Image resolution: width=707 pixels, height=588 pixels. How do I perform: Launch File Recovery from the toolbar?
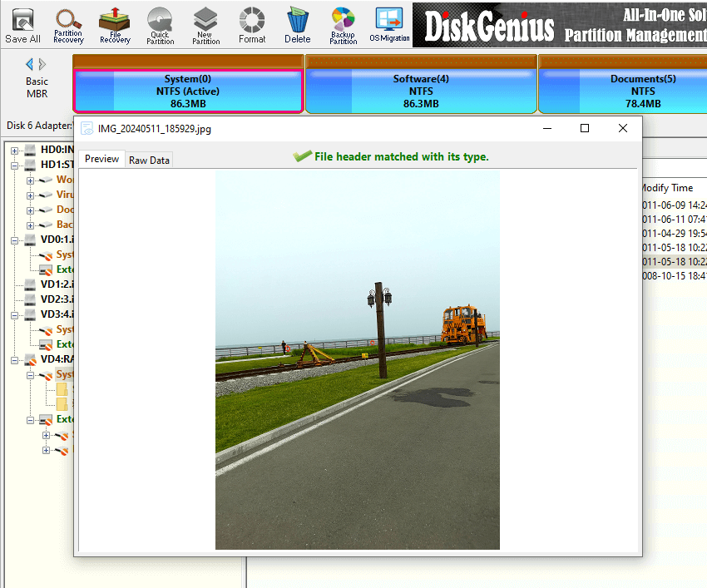click(x=115, y=23)
